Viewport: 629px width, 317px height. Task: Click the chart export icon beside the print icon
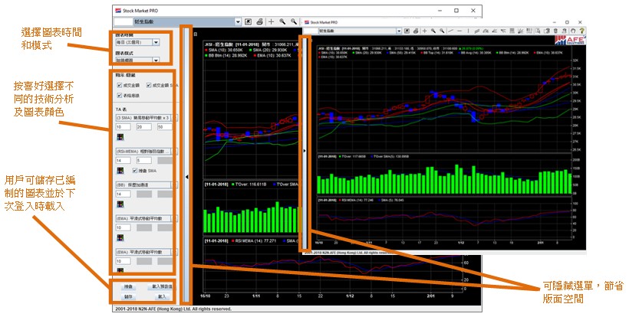[x=249, y=22]
